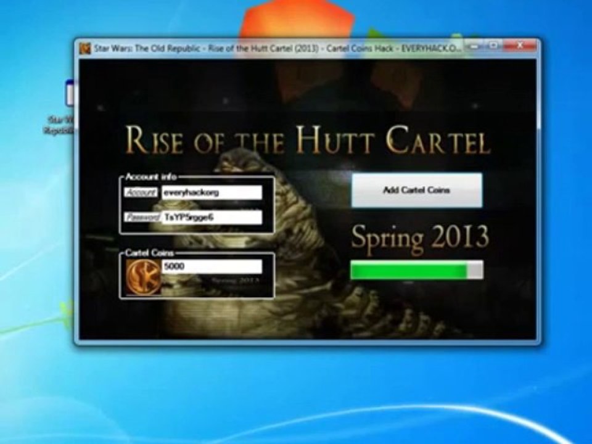
Task: Click the Cartel Coins emblem icon
Action: coord(143,277)
